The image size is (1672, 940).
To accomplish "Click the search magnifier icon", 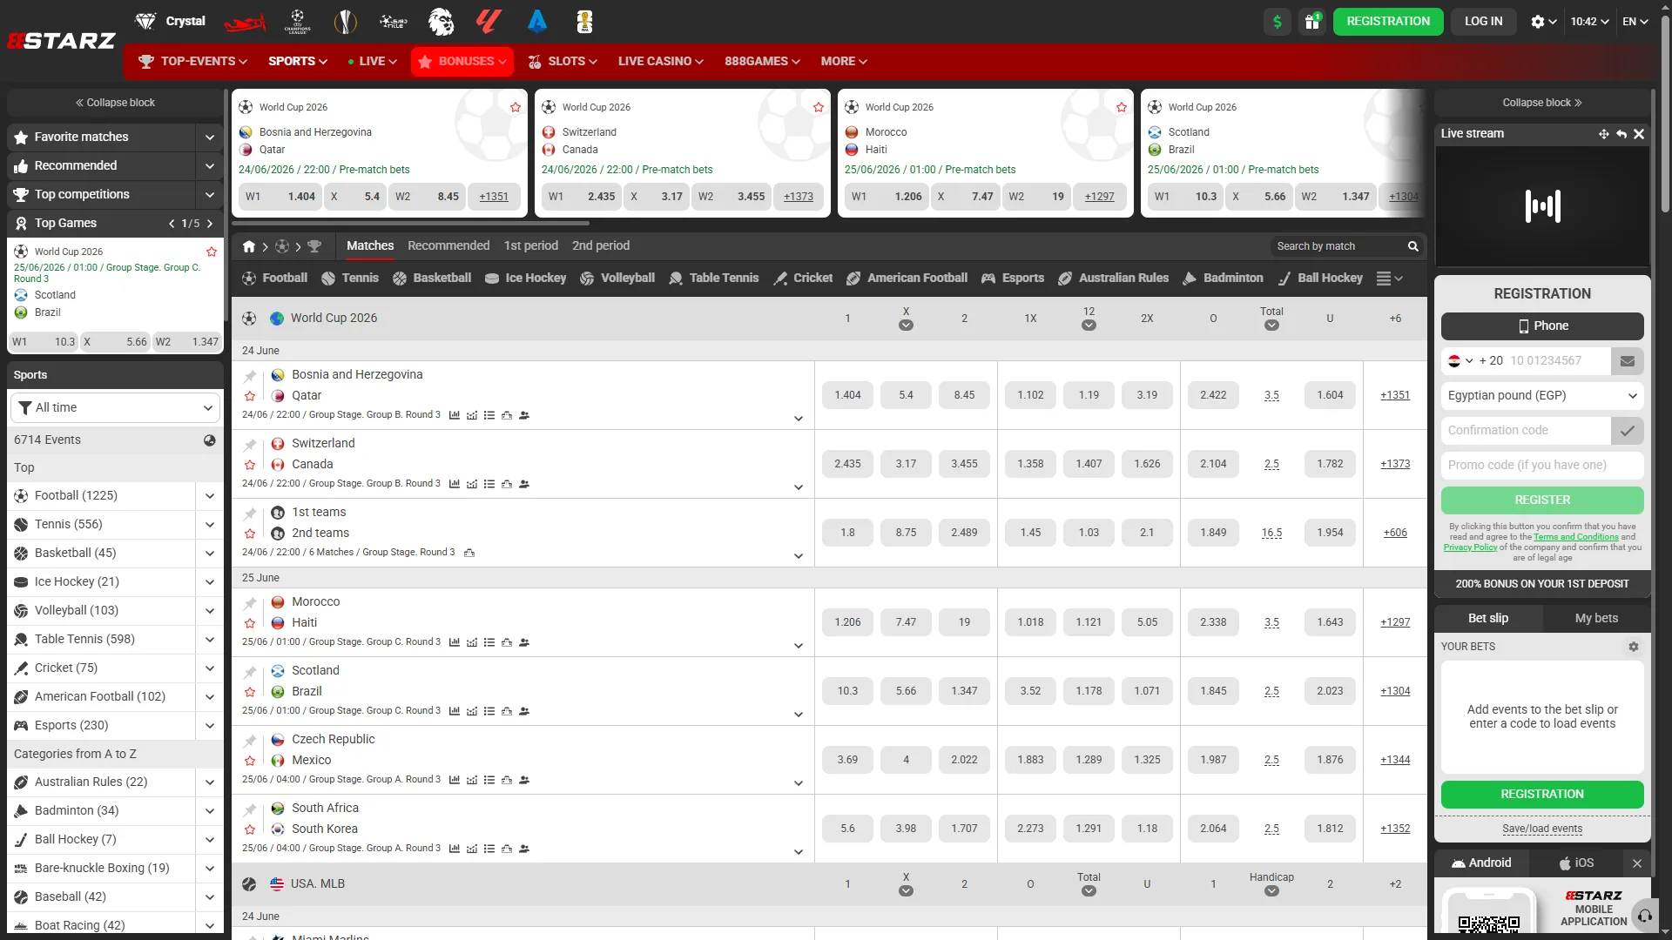I will tap(1413, 246).
